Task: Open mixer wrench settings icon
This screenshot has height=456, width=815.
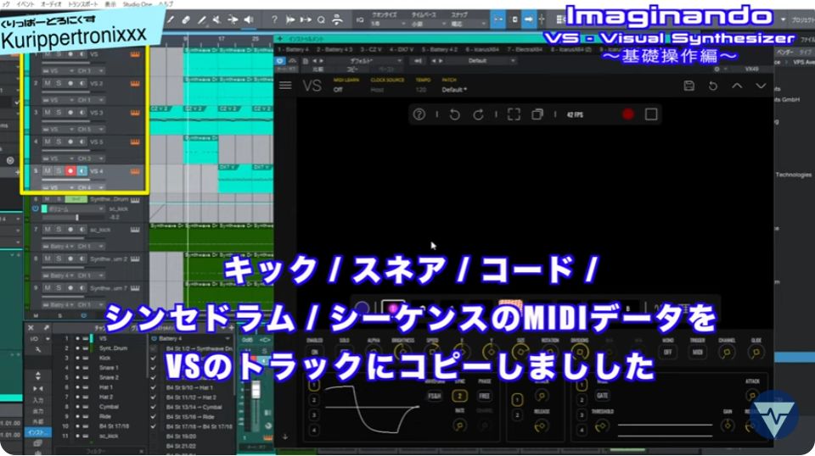Action: pyautogui.click(x=38, y=350)
